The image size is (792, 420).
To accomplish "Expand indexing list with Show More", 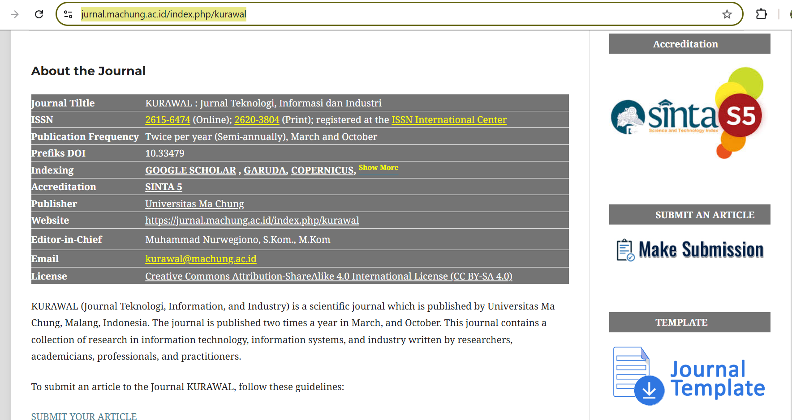I will tap(378, 167).
